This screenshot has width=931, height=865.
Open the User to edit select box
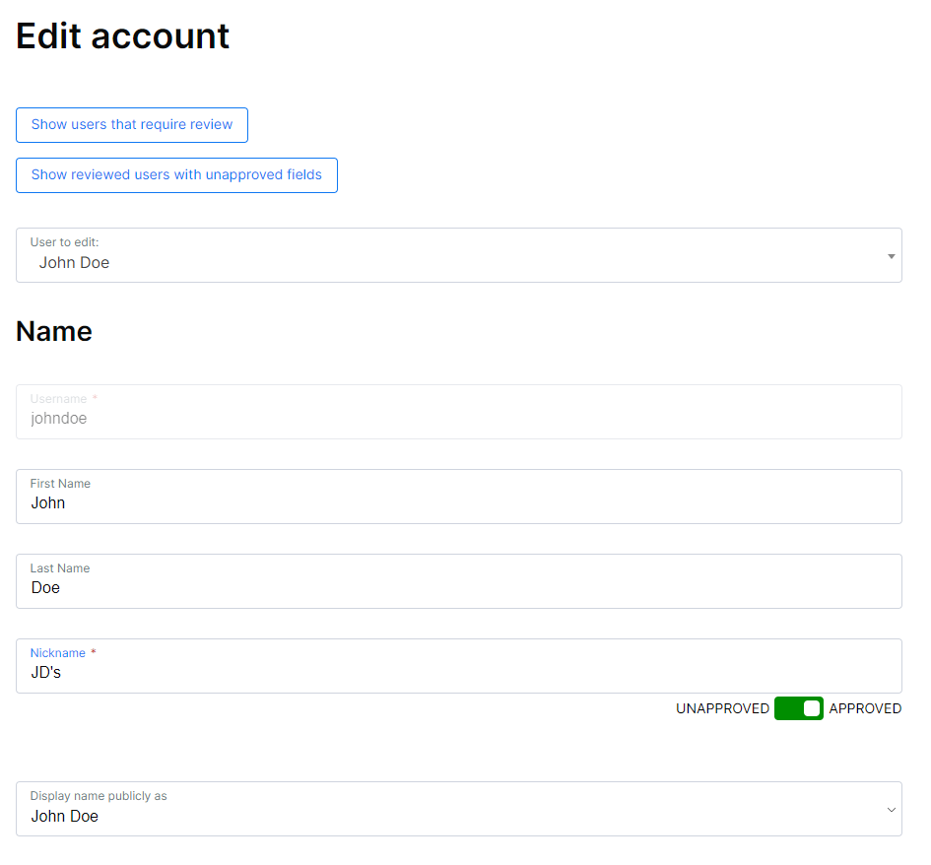click(x=459, y=255)
